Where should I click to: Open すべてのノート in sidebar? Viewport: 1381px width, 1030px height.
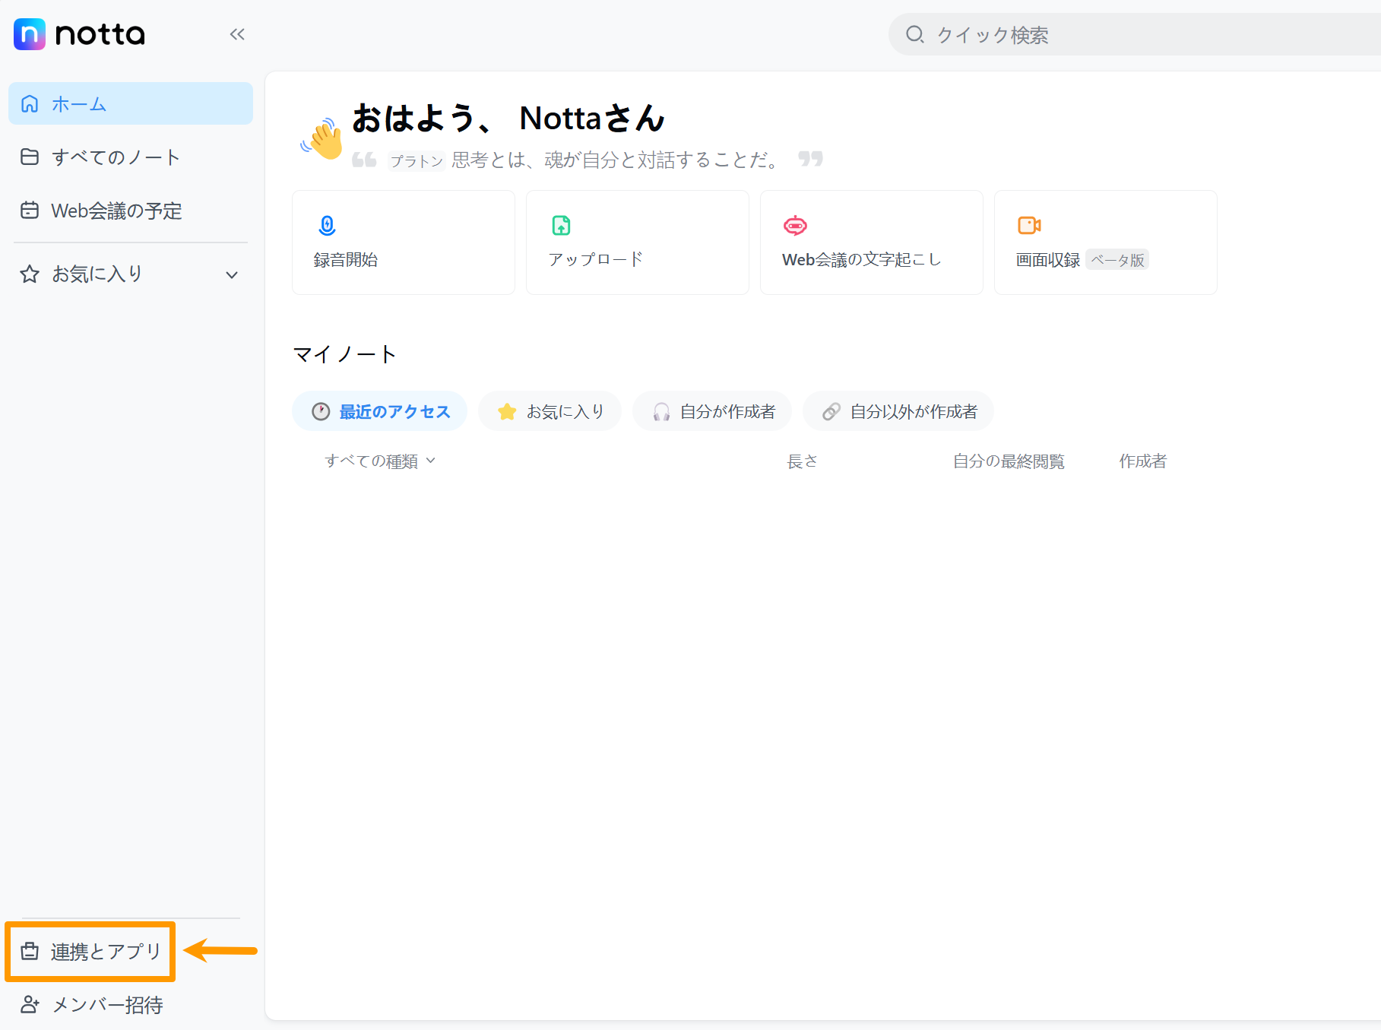pos(131,157)
